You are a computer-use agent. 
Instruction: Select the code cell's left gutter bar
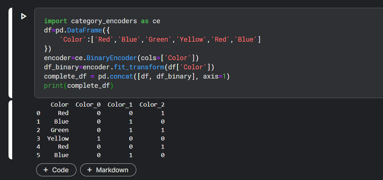click(x=10, y=52)
